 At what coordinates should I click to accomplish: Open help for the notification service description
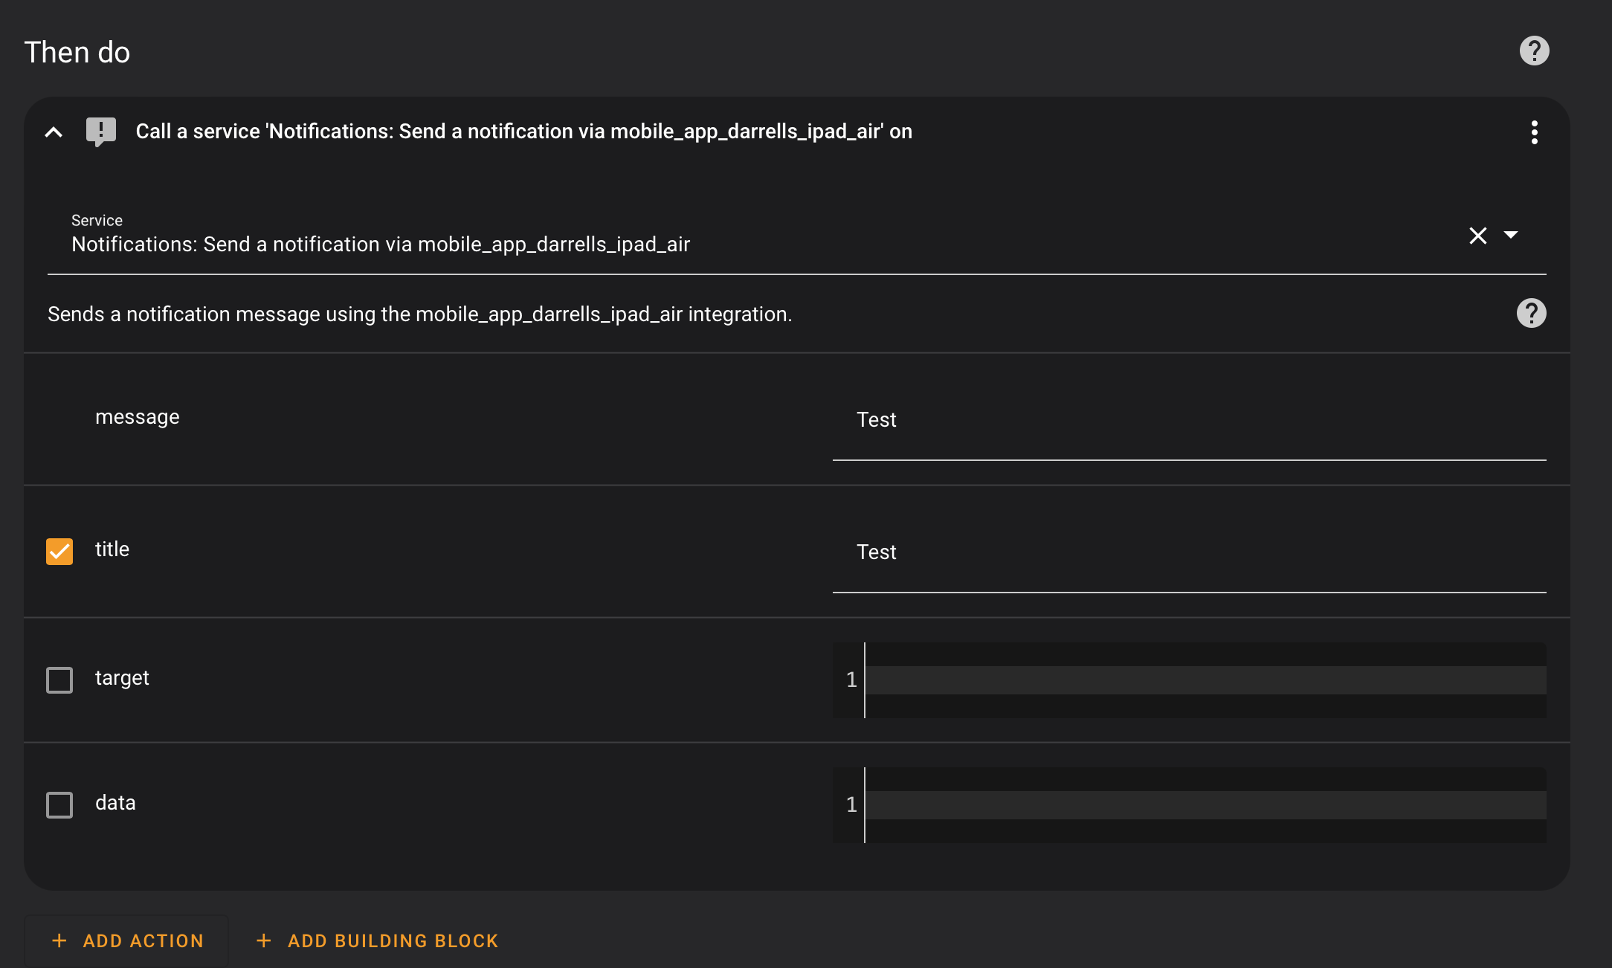click(x=1531, y=314)
